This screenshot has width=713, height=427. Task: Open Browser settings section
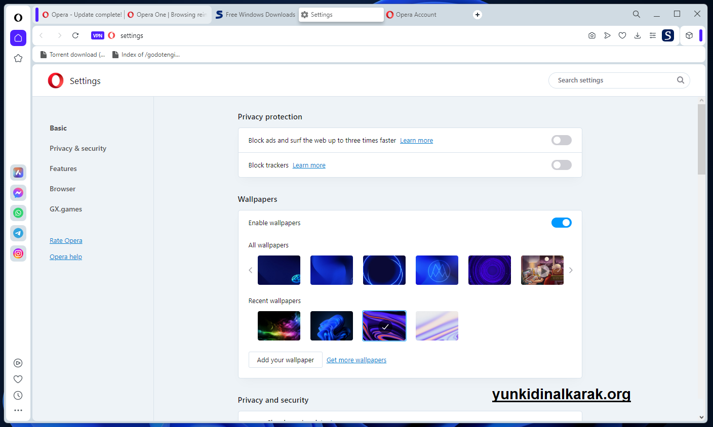click(62, 189)
